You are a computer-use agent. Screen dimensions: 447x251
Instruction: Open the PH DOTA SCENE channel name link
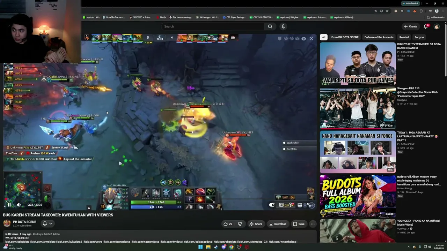pyautogui.click(x=24, y=222)
